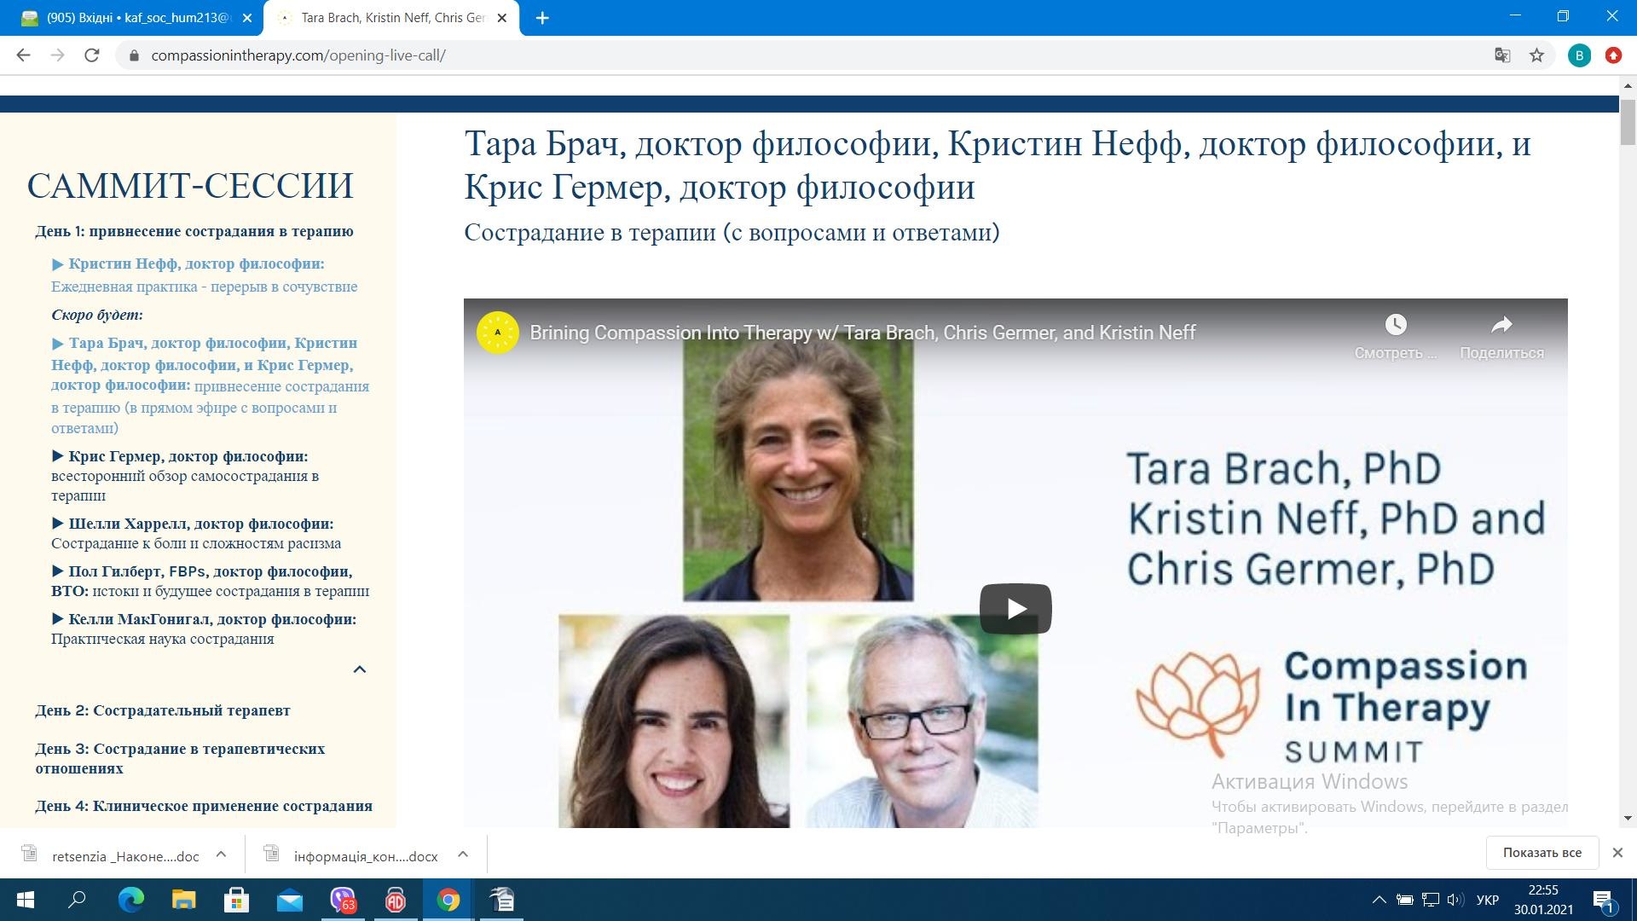Click the Watch Later clock icon
This screenshot has width=1637, height=921.
pyautogui.click(x=1395, y=325)
